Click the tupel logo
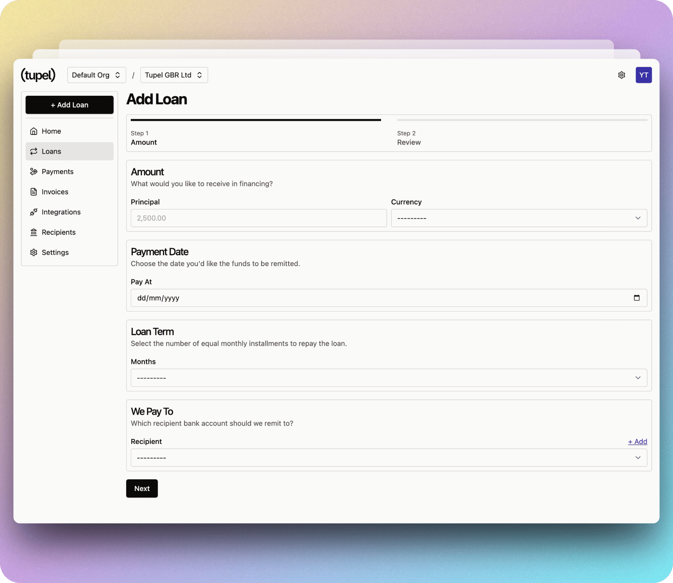The height and width of the screenshot is (583, 673). [x=38, y=75]
